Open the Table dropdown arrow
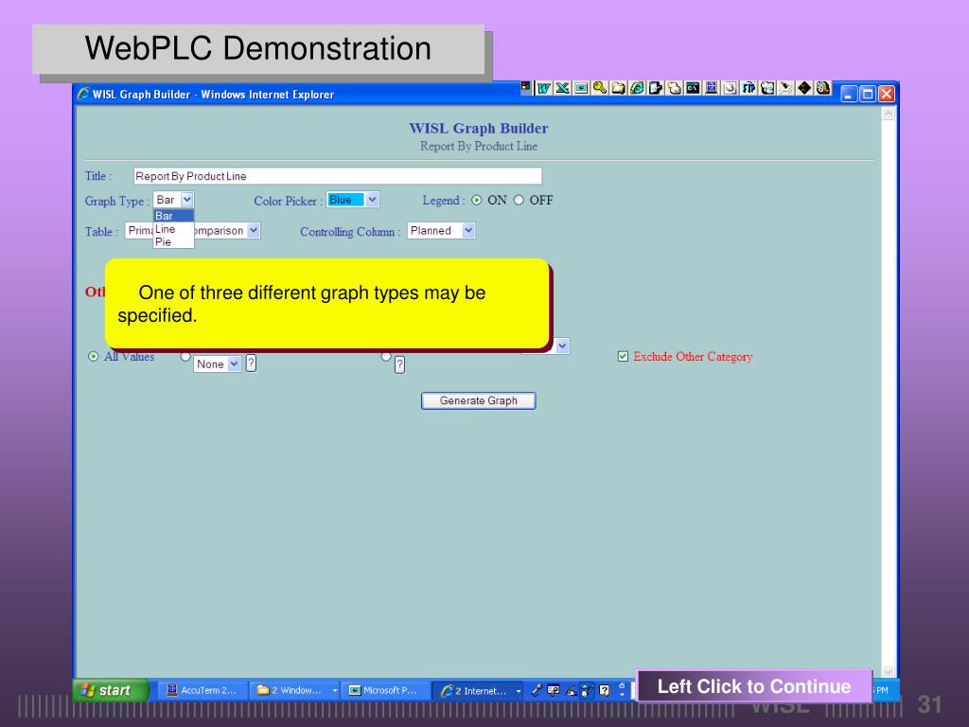Image resolution: width=969 pixels, height=727 pixels. (254, 231)
